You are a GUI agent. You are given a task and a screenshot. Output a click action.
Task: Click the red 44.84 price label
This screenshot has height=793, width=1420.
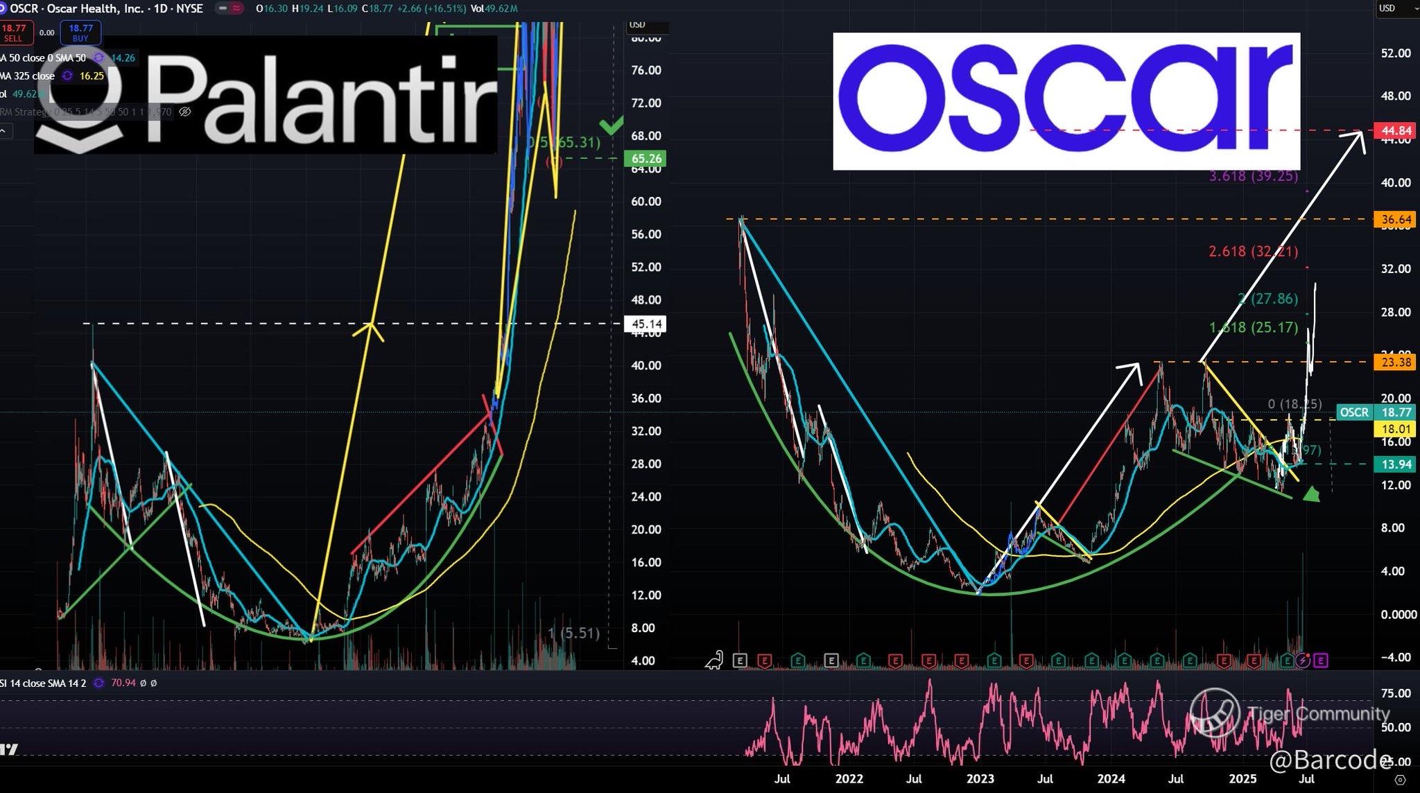1396,131
